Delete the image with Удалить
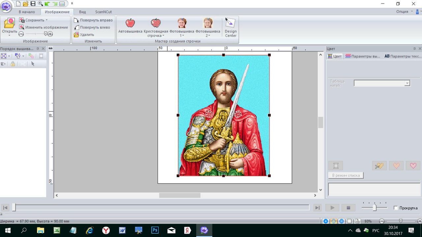The height and width of the screenshot is (237, 422). click(x=84, y=35)
